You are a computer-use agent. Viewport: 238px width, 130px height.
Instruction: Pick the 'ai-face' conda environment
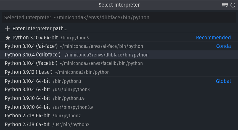click(74, 46)
